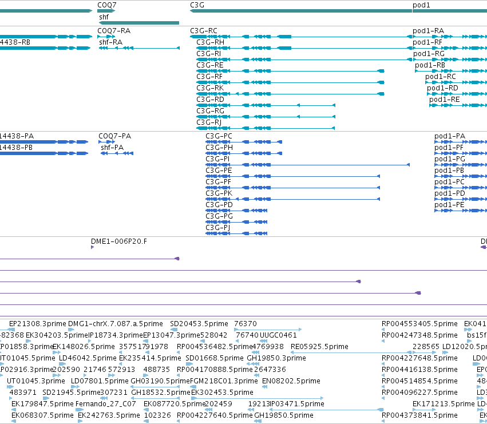The image size is (487, 424).
Task: Click C3G-PF protein label
Action: click(219, 182)
